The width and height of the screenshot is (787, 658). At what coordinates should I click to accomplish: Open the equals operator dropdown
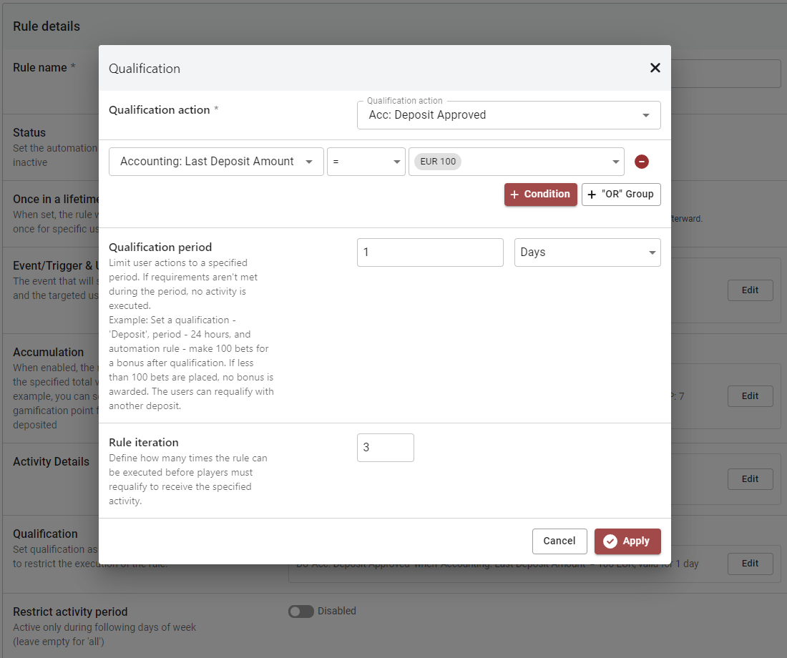[x=366, y=162]
